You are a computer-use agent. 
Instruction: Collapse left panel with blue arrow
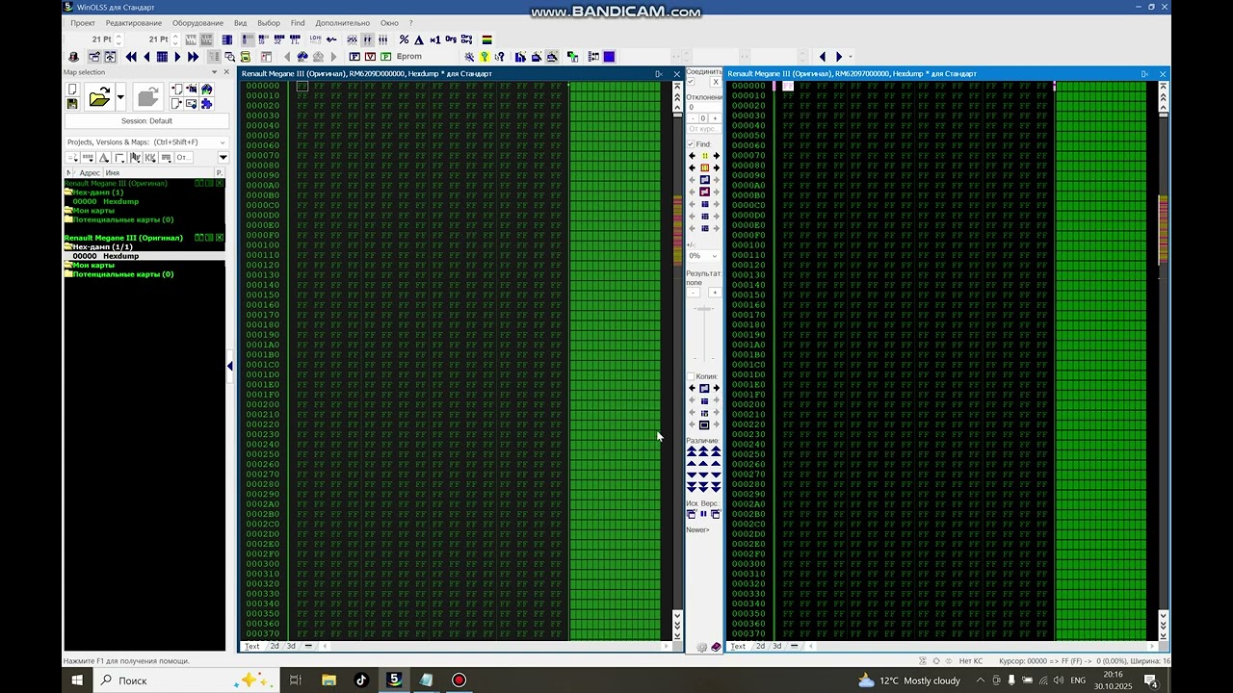tap(229, 366)
